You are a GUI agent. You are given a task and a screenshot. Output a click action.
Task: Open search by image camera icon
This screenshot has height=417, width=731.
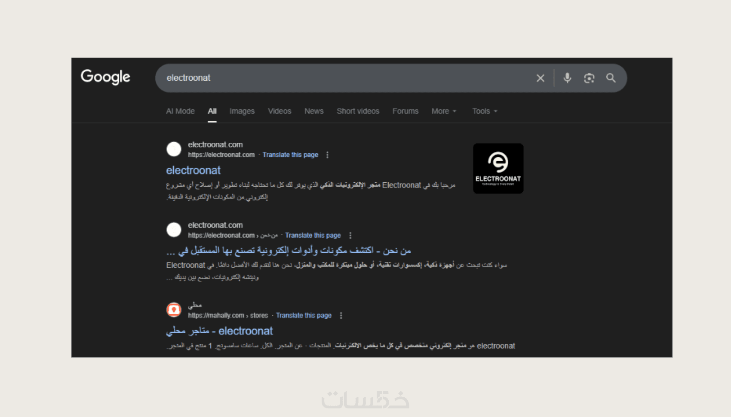589,78
